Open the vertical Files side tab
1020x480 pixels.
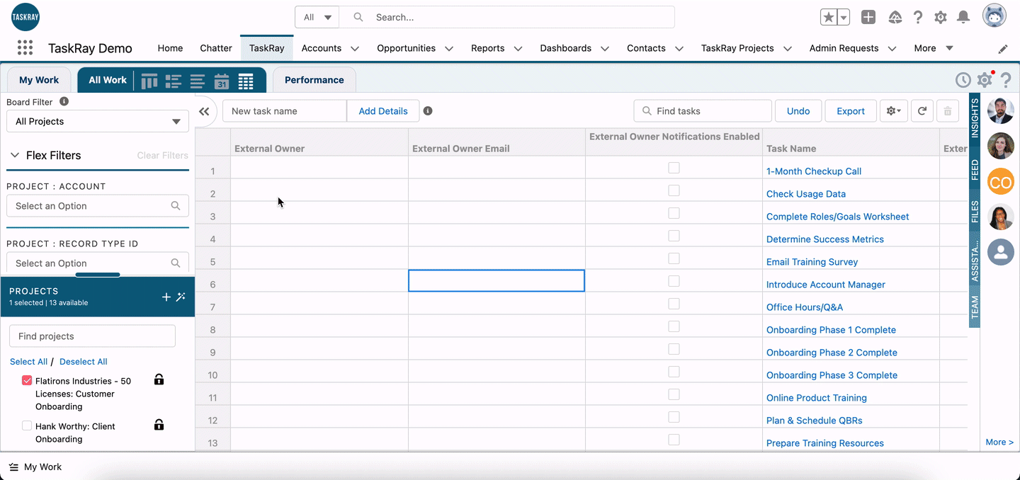(975, 212)
